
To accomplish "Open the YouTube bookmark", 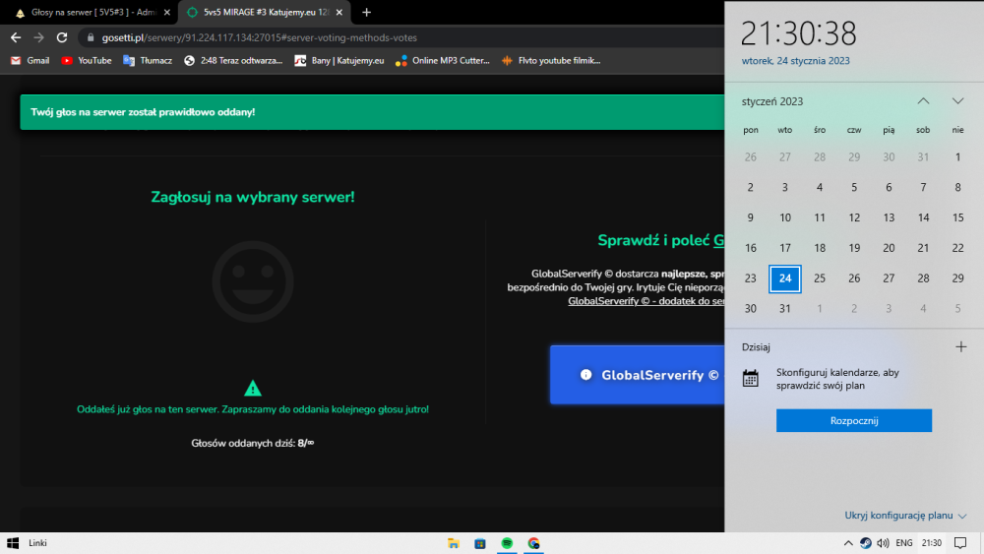I will pos(87,61).
